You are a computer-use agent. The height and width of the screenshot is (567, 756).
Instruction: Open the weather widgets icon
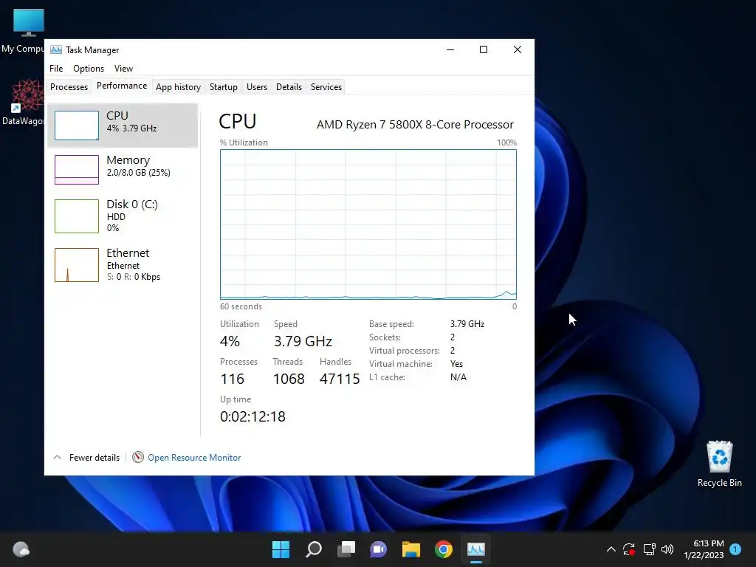pos(21,549)
